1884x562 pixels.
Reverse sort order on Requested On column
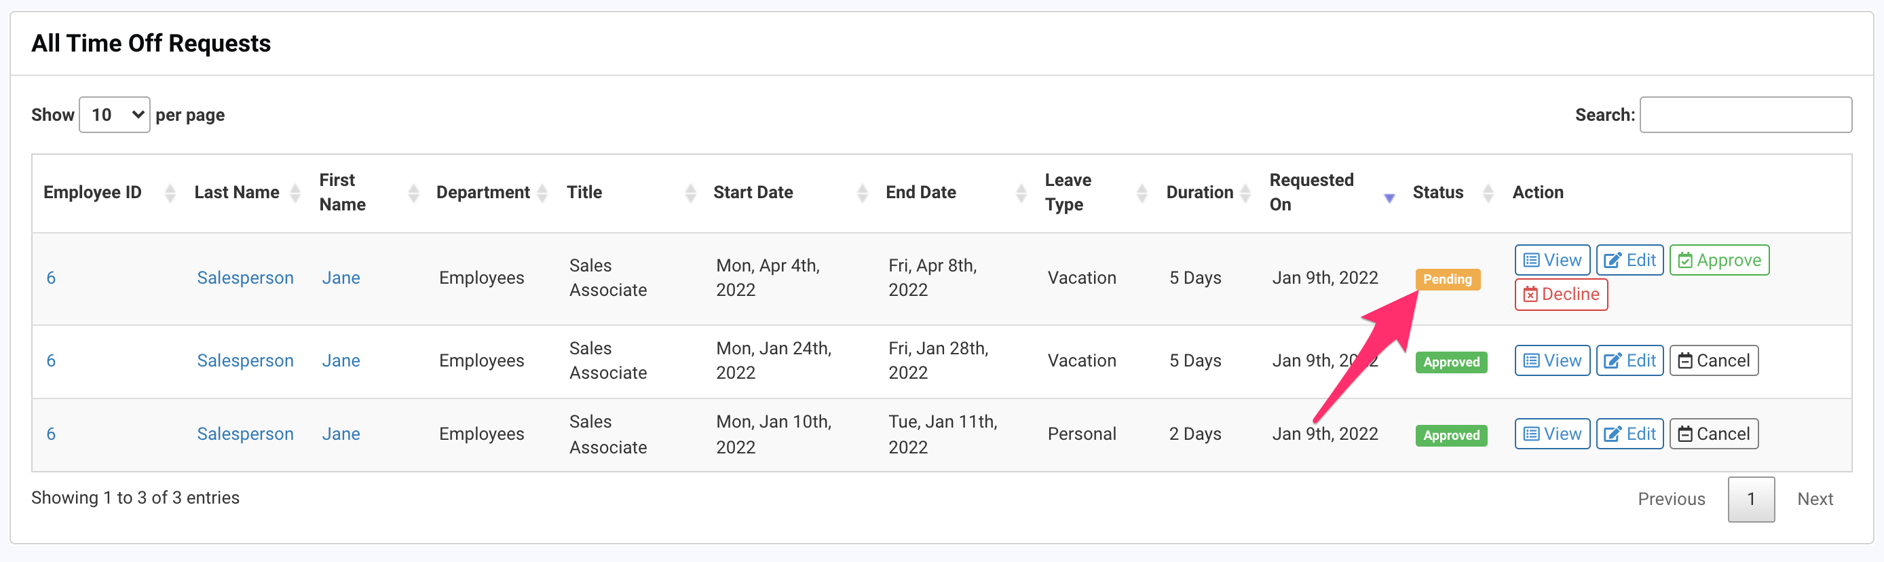coord(1391,198)
